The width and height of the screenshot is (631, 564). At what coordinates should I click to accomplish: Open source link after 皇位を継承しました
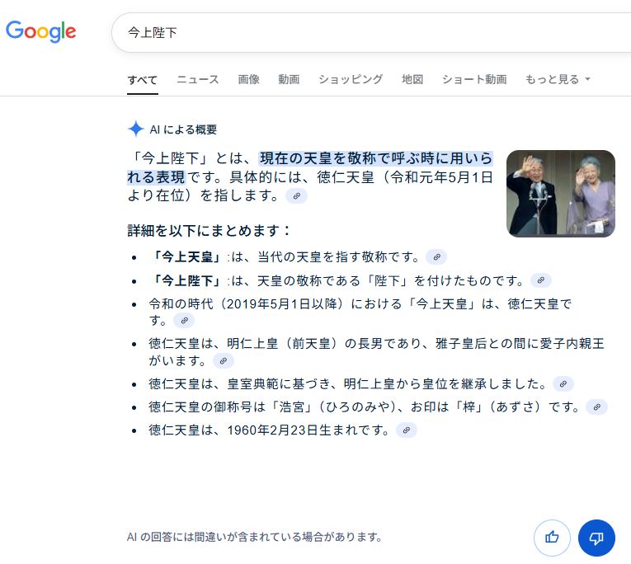[x=563, y=383]
